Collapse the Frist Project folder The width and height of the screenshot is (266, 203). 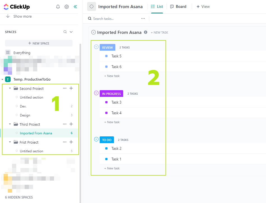10,142
